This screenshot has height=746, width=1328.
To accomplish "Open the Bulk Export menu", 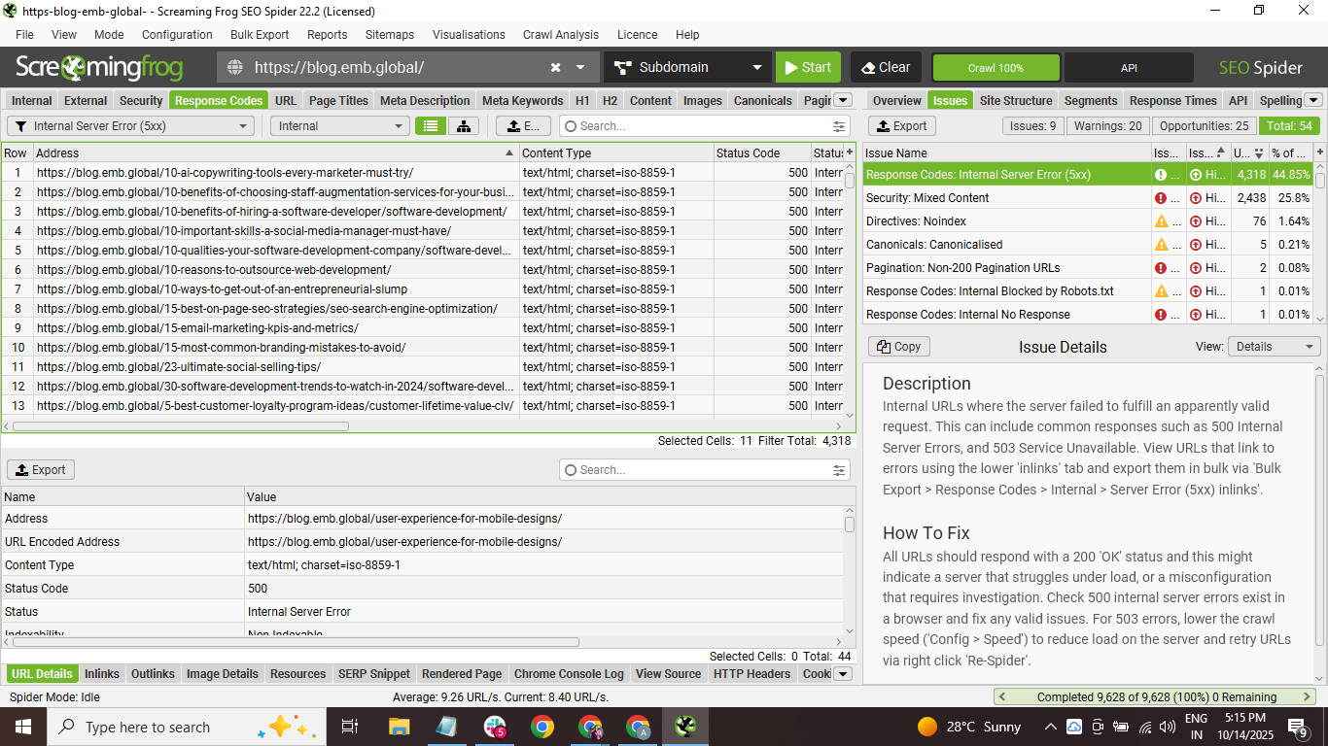I will [x=260, y=34].
